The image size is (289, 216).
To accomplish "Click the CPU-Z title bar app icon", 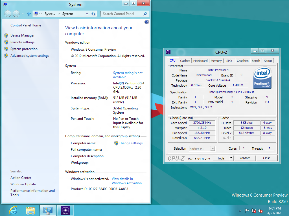I will tap(168, 52).
